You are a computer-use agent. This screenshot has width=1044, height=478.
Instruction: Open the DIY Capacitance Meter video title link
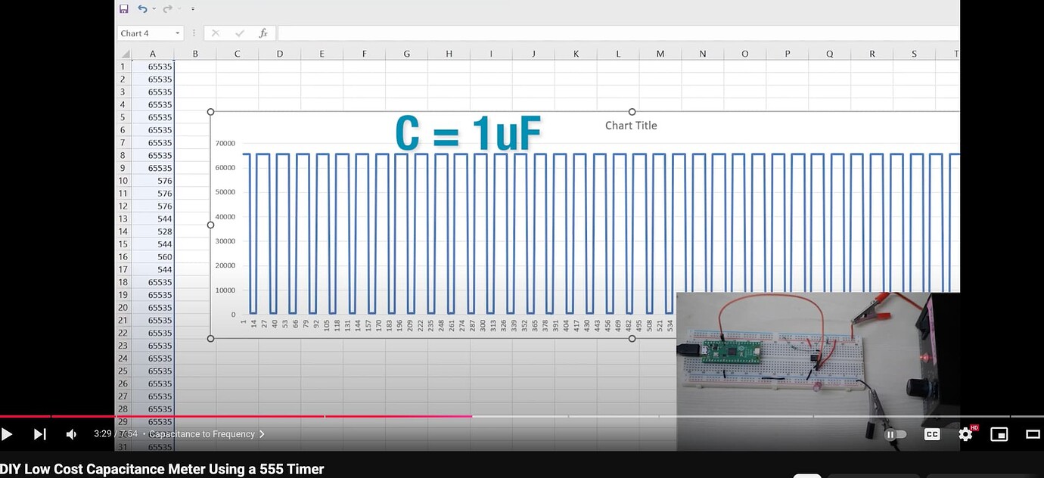click(163, 469)
